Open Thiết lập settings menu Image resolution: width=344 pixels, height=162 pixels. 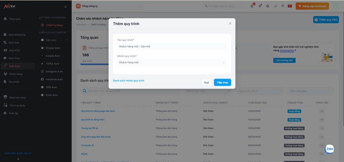tap(13, 113)
